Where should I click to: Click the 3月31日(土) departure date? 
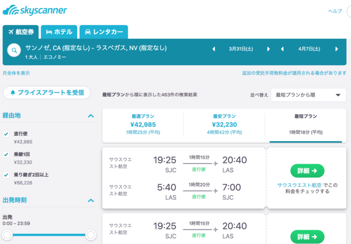[241, 49]
